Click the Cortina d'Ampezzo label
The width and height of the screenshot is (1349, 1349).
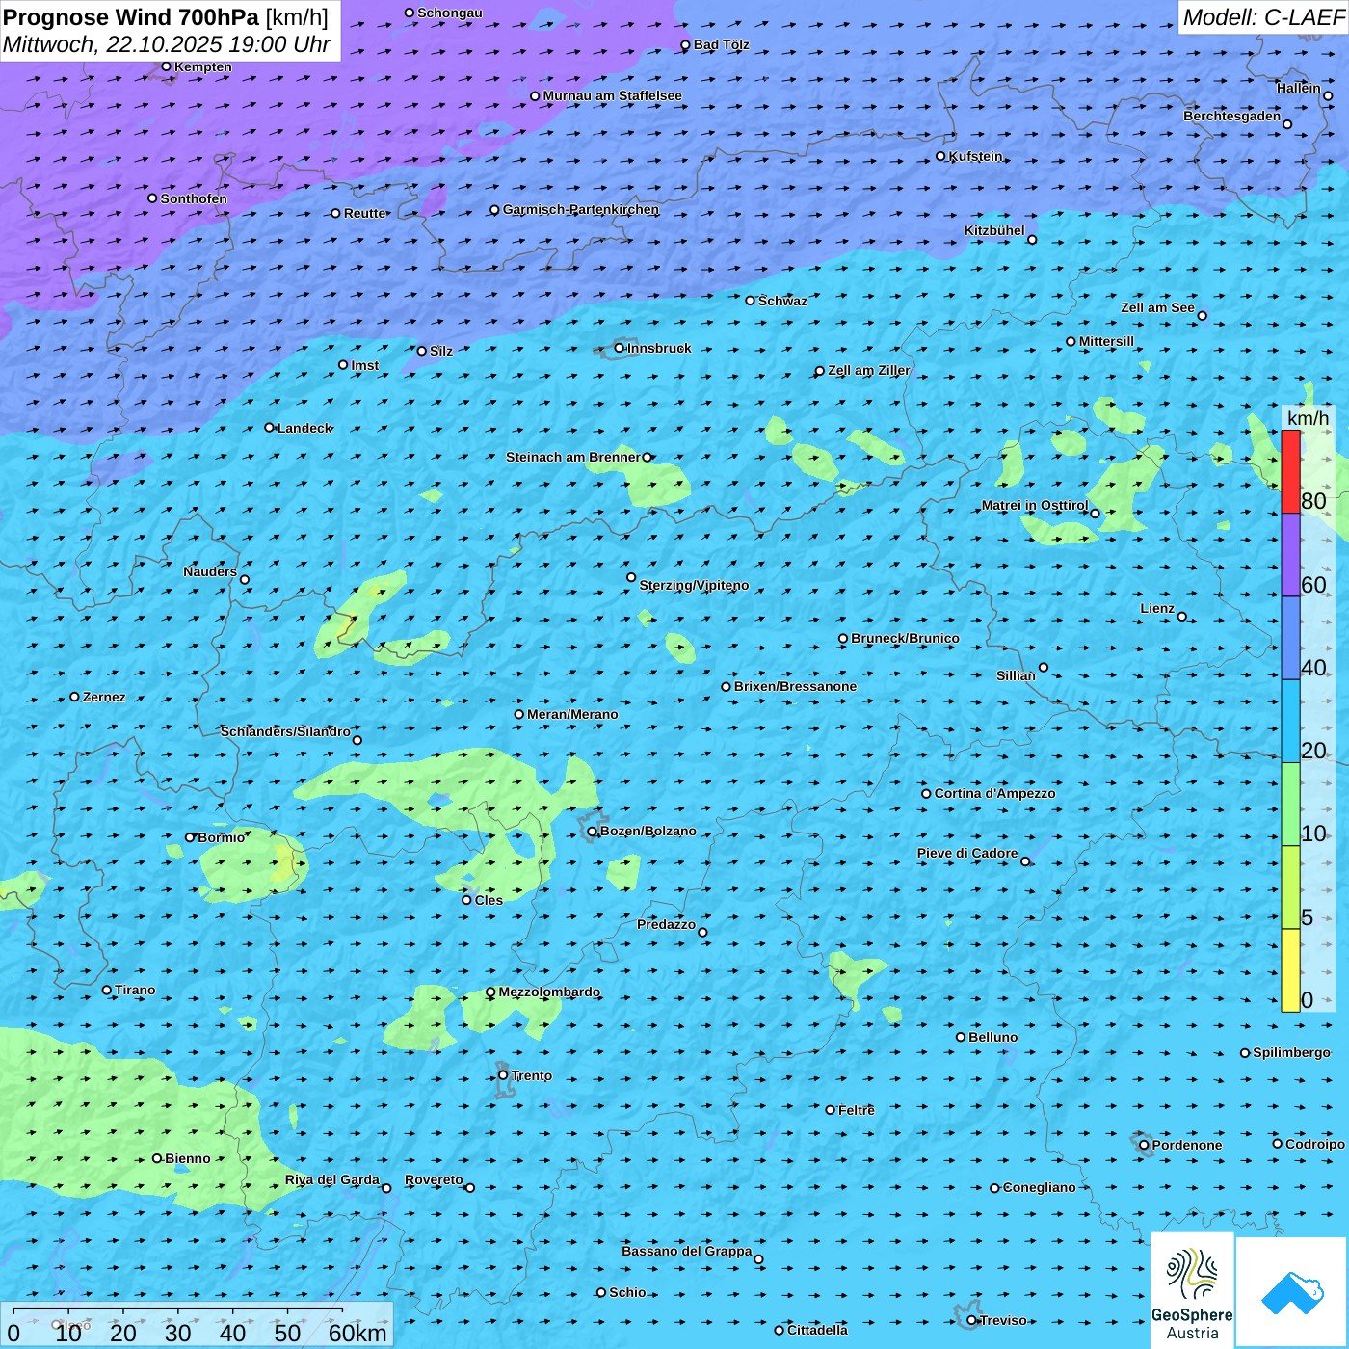pos(994,793)
